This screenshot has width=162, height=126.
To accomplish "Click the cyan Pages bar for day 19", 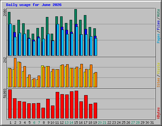I will 96,47.
